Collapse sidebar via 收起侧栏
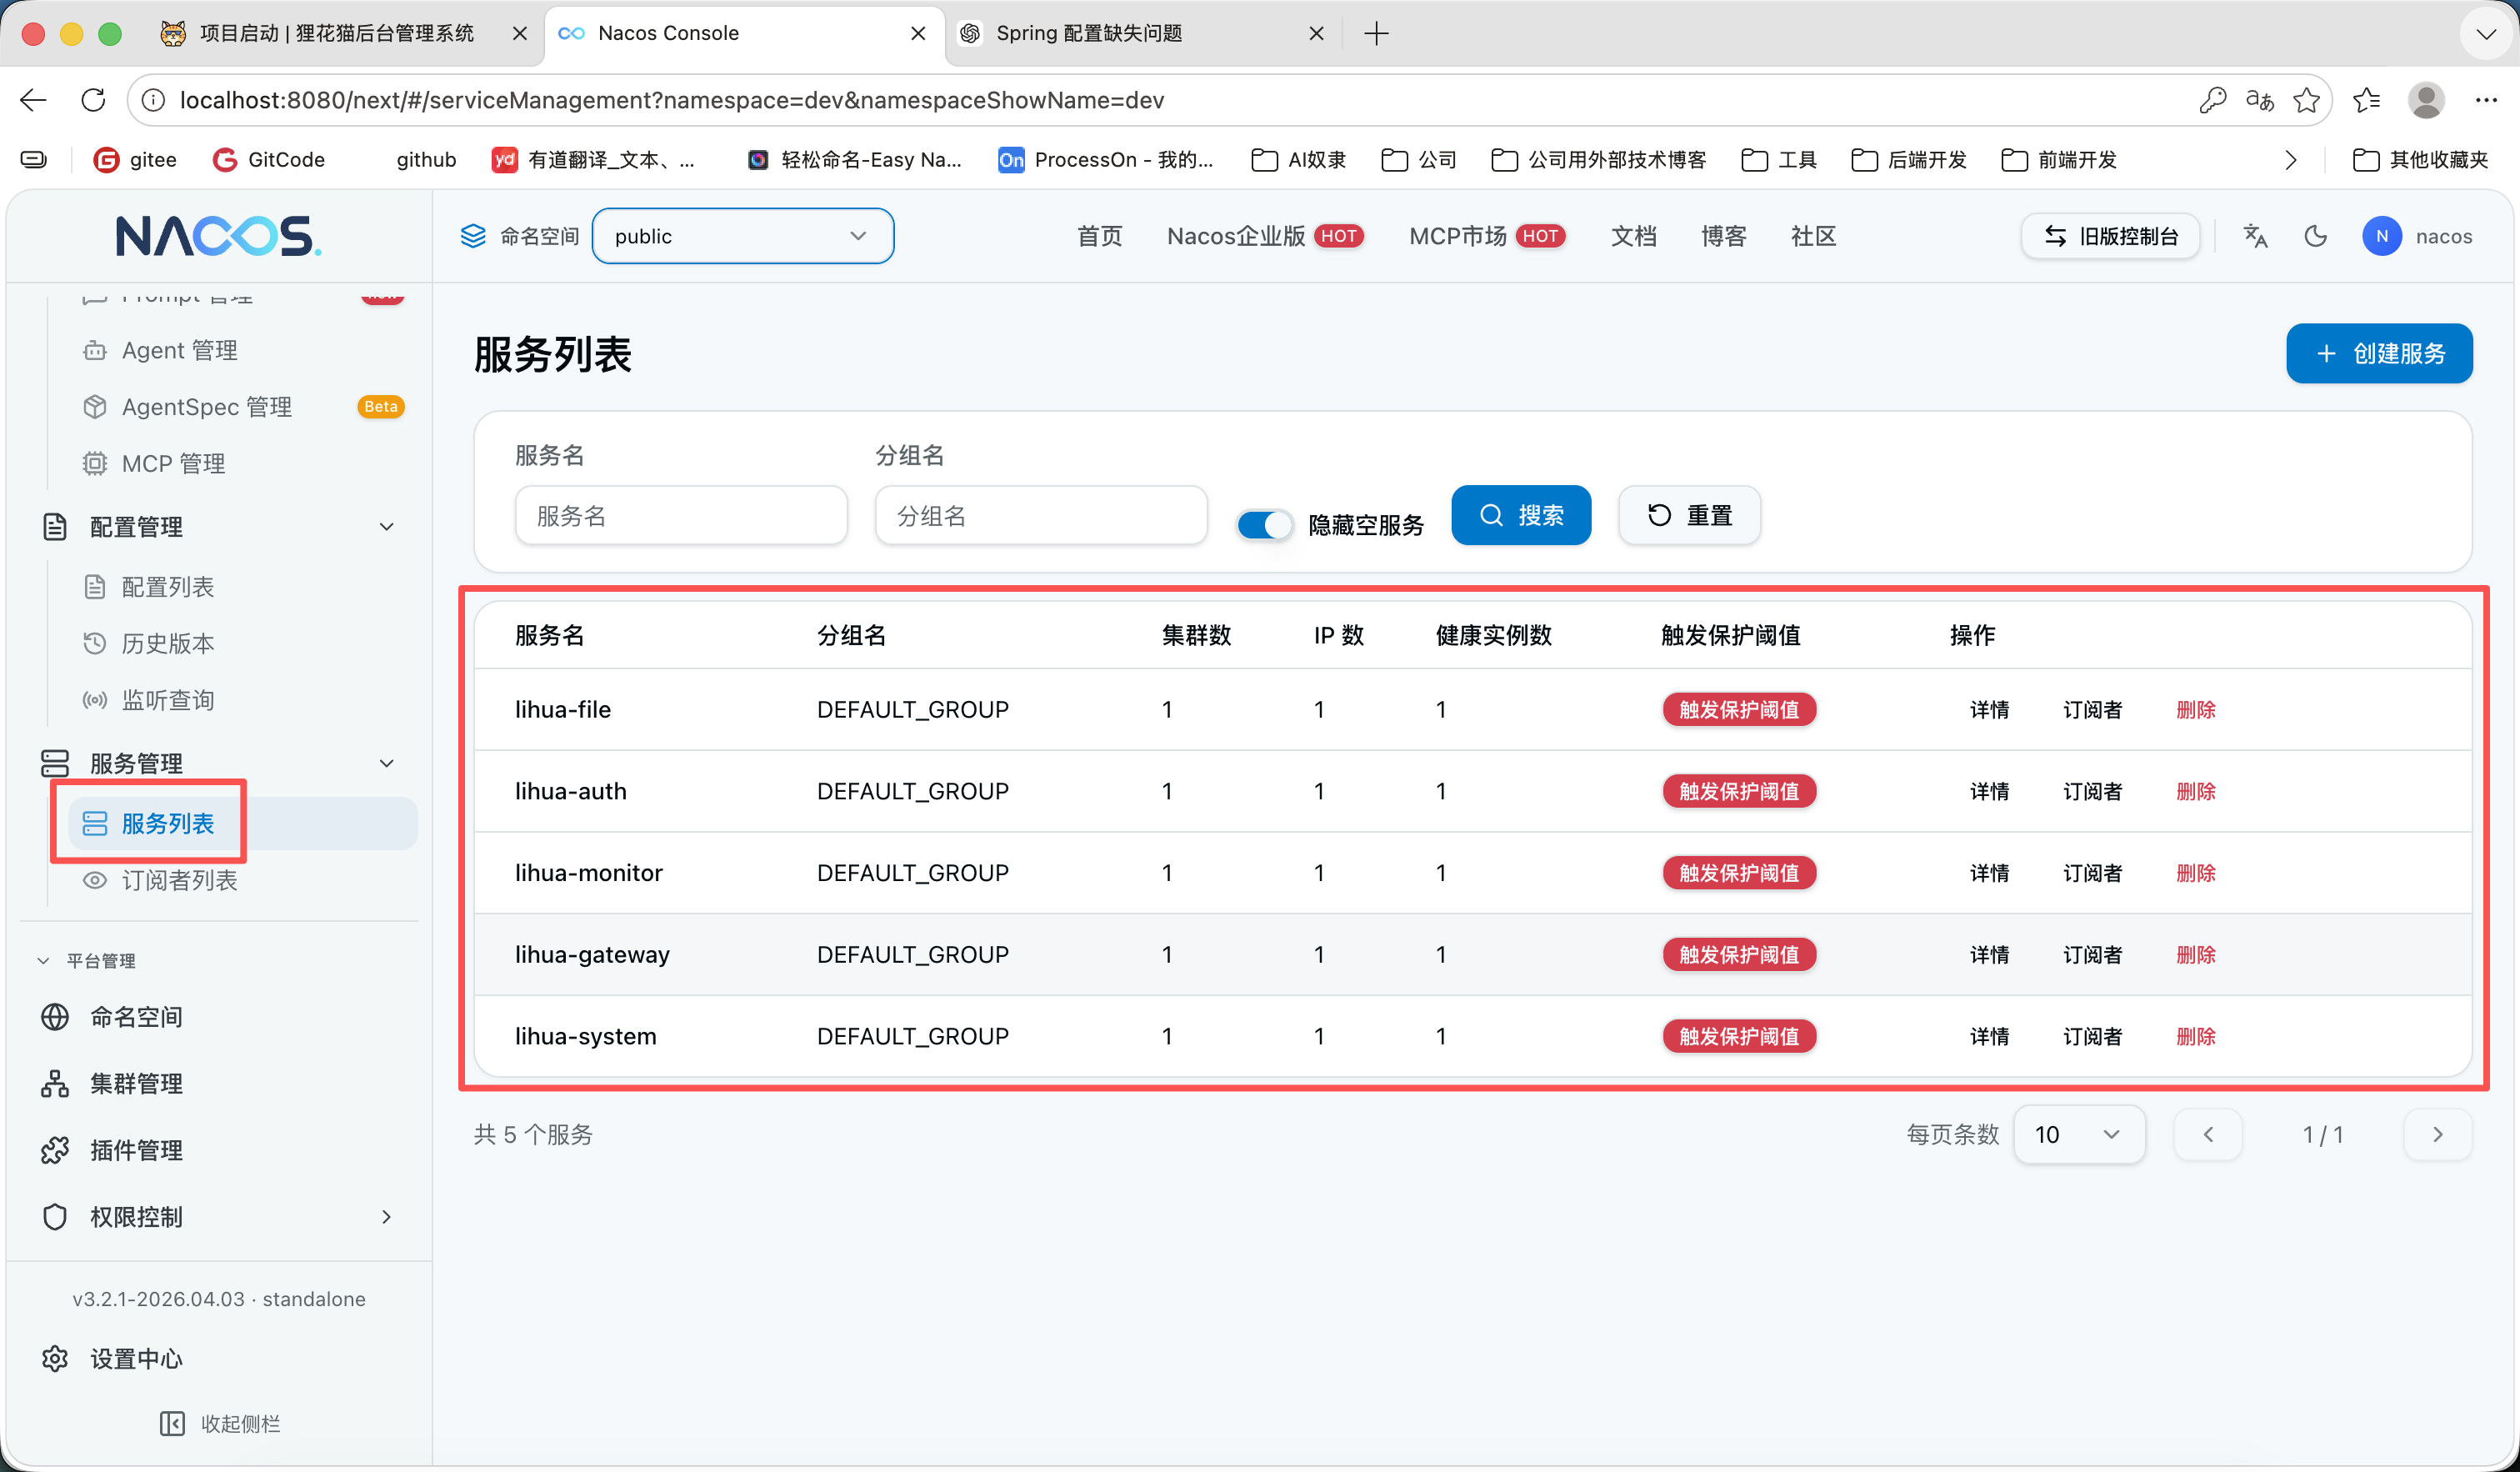Viewport: 2520px width, 1472px height. 220,1423
